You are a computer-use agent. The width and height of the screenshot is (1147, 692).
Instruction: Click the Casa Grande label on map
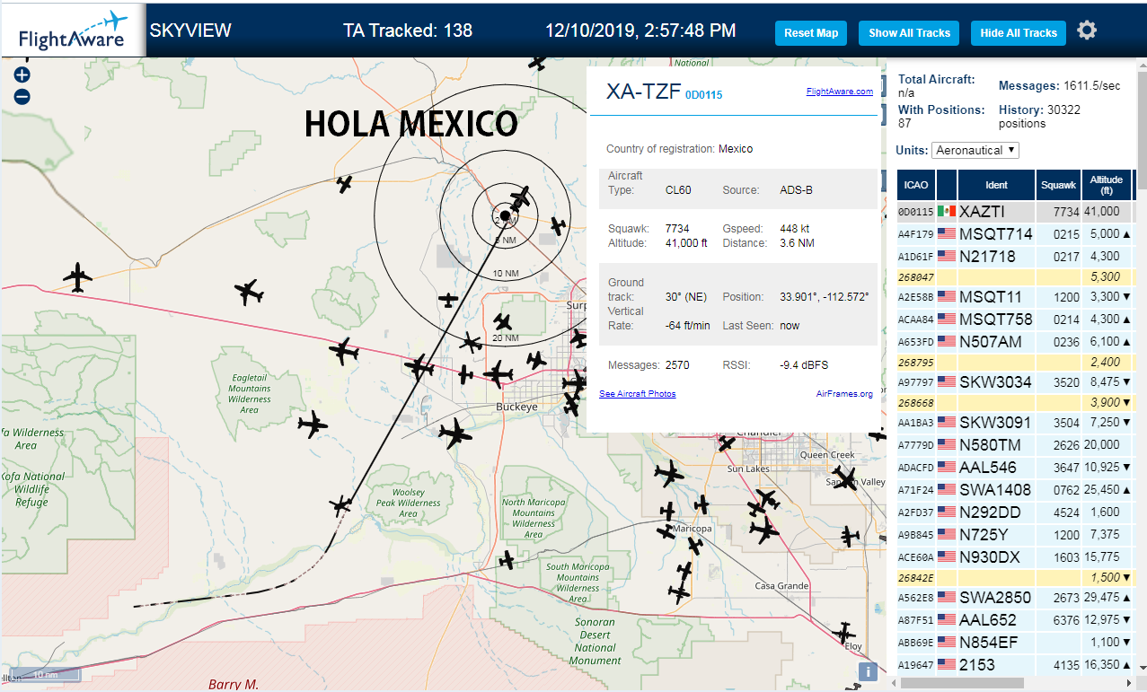pyautogui.click(x=781, y=586)
